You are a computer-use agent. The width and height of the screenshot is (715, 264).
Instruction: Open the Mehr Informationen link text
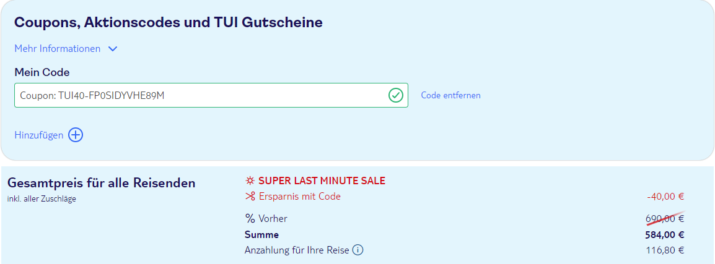58,49
